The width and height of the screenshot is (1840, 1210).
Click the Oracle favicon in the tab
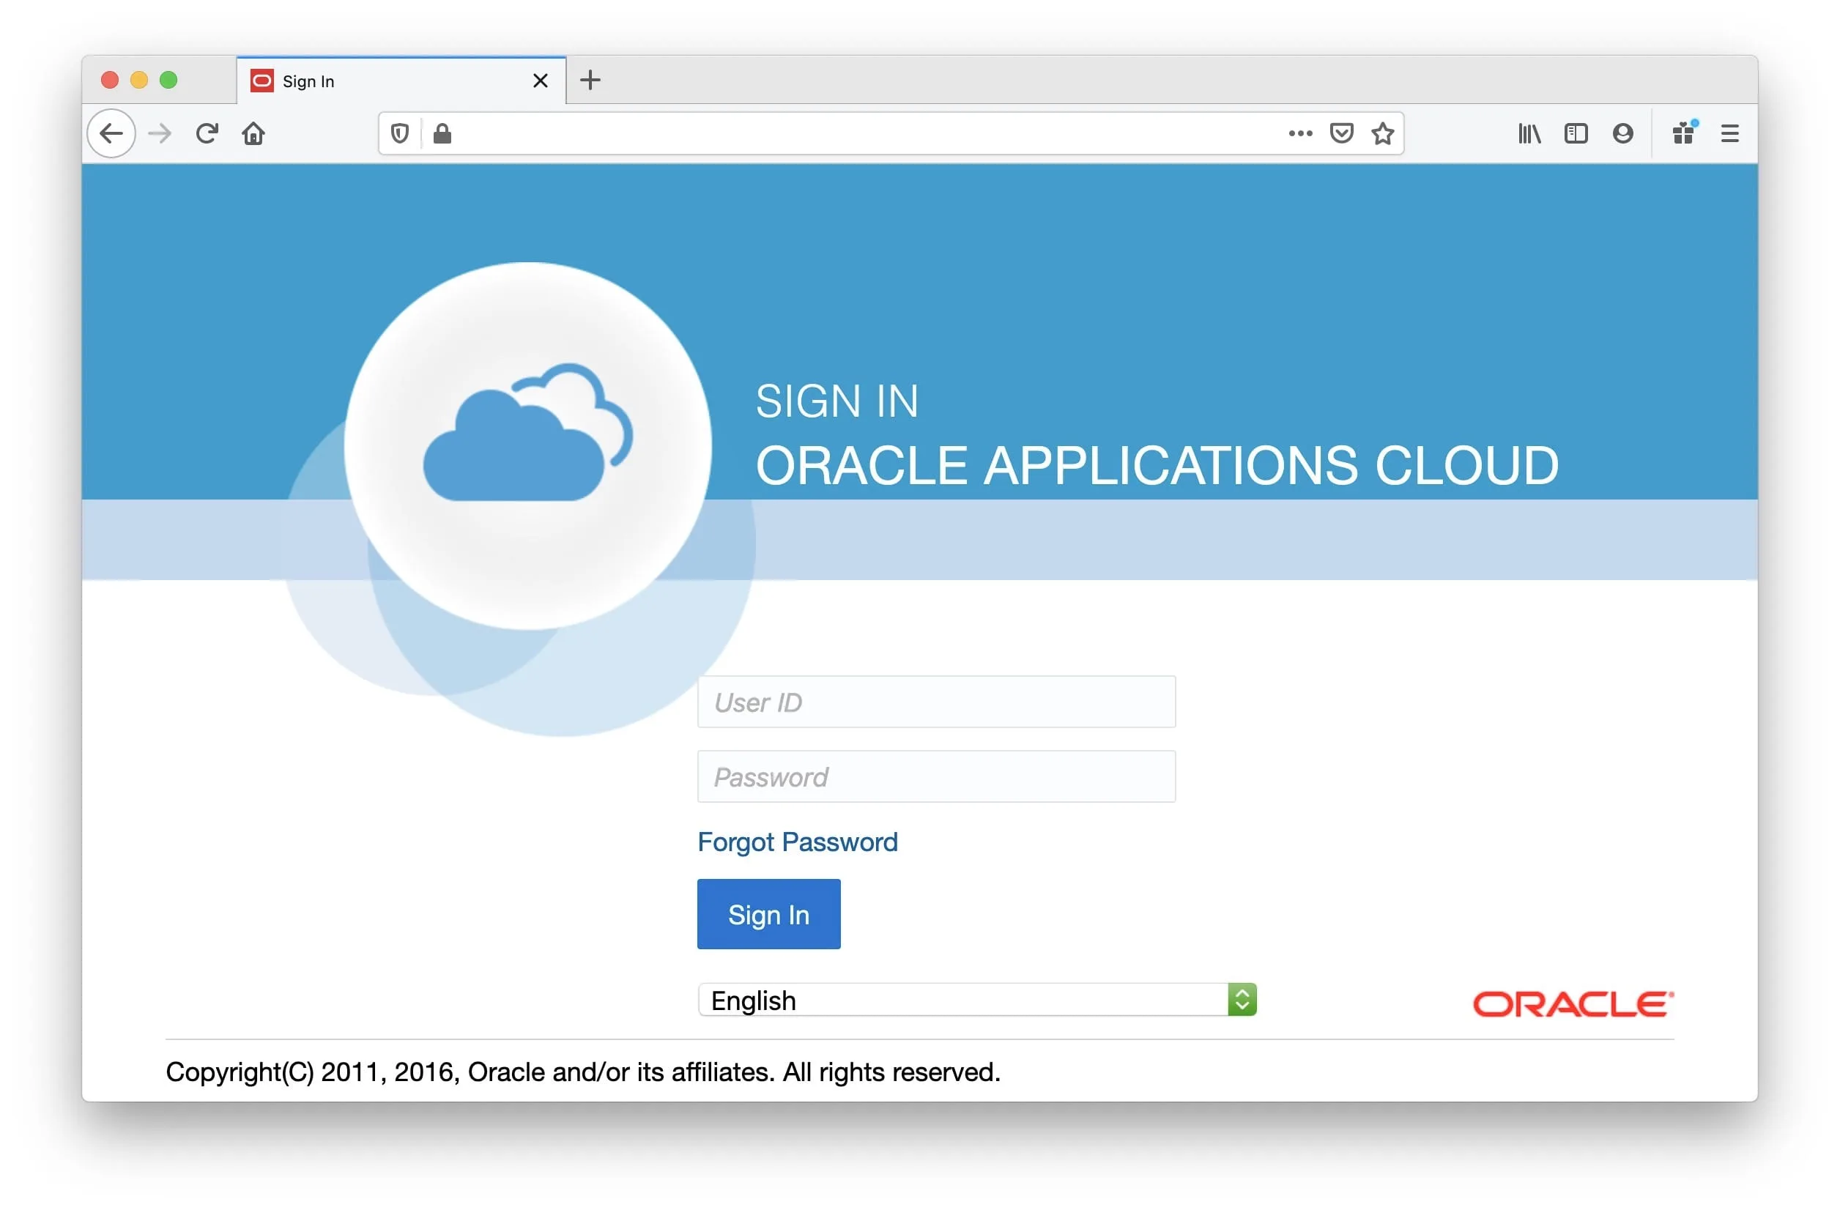click(262, 81)
